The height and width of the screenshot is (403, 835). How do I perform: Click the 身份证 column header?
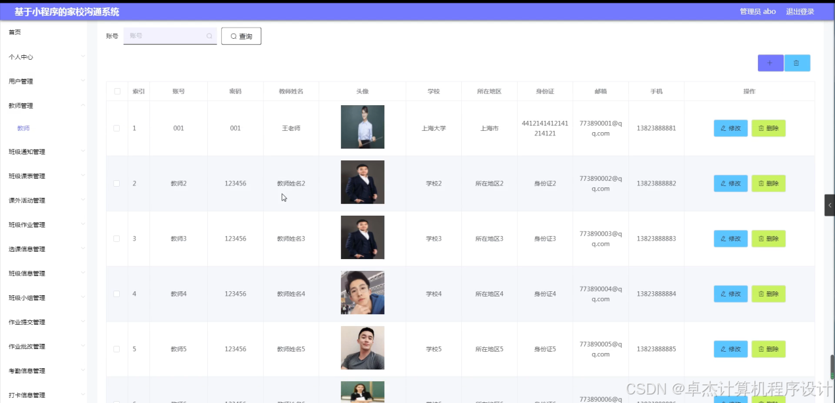pyautogui.click(x=545, y=91)
